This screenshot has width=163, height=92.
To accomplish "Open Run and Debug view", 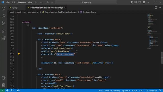I will pyautogui.click(x=4, y=31).
